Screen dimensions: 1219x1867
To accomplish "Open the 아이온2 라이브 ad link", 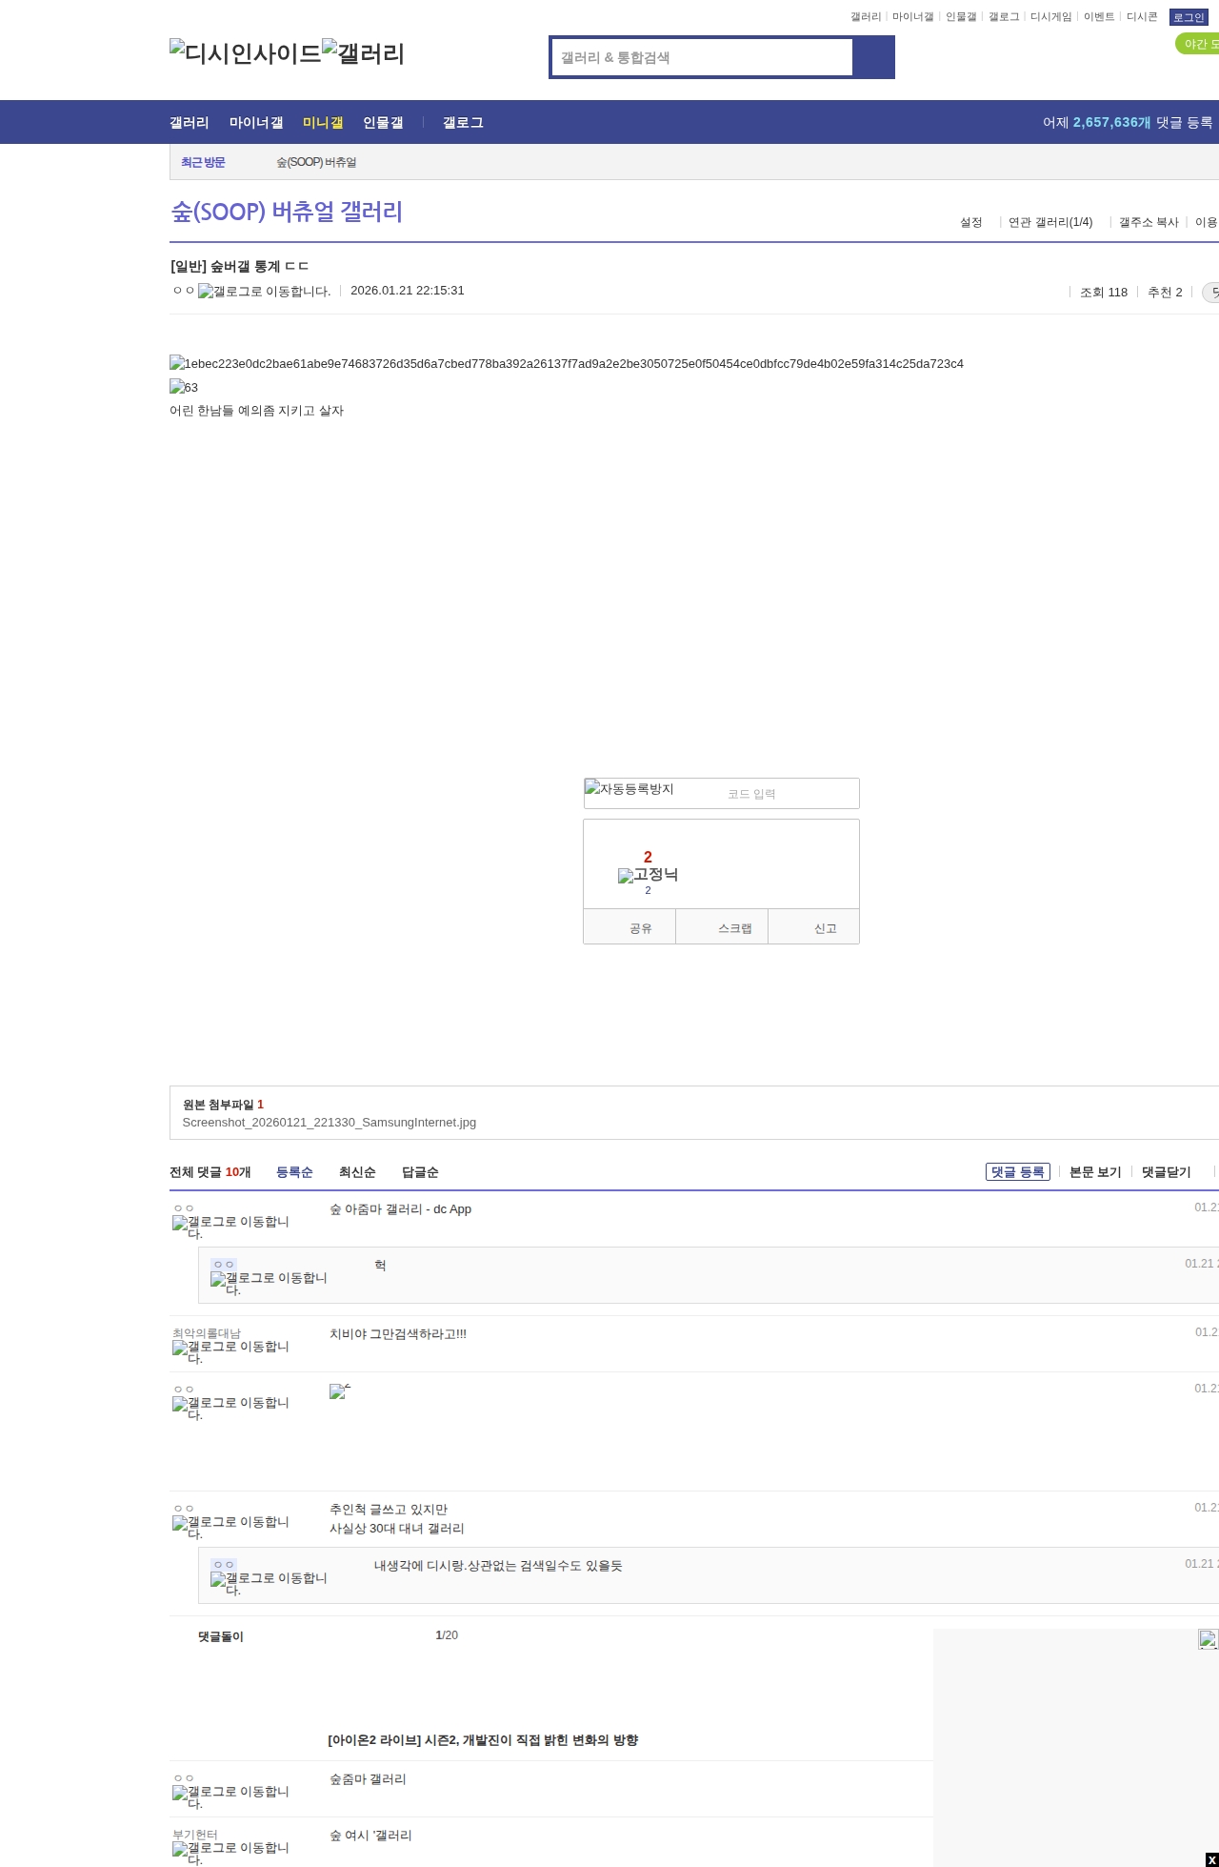I will [483, 1739].
